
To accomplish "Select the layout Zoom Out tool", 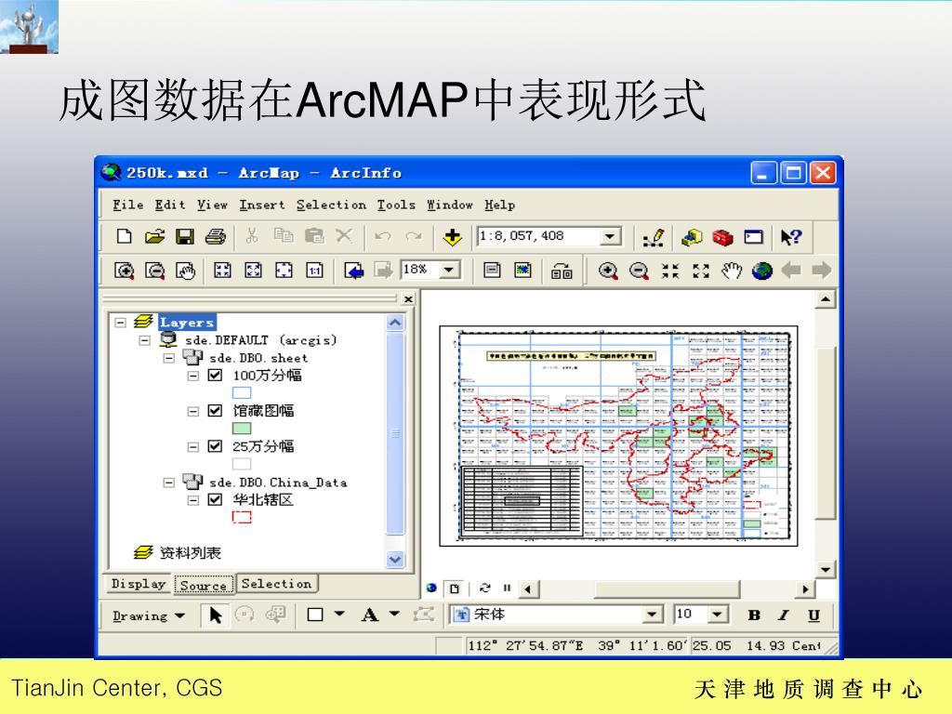I will tap(155, 271).
